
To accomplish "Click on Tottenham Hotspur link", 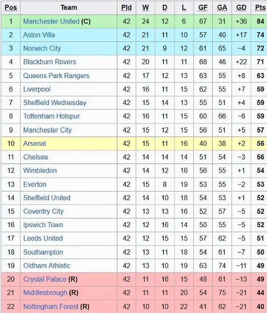I will [x=51, y=116].
